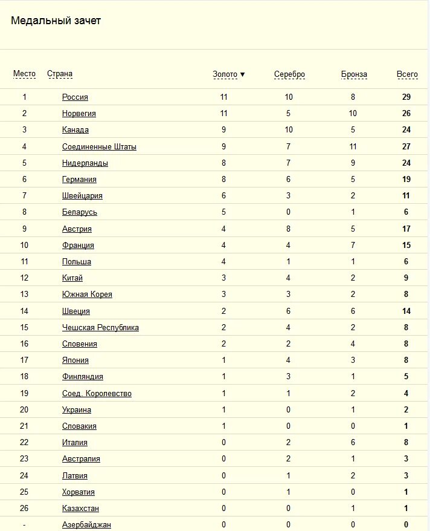
Task: Open the Азербайджан country link
Action: pos(86,524)
